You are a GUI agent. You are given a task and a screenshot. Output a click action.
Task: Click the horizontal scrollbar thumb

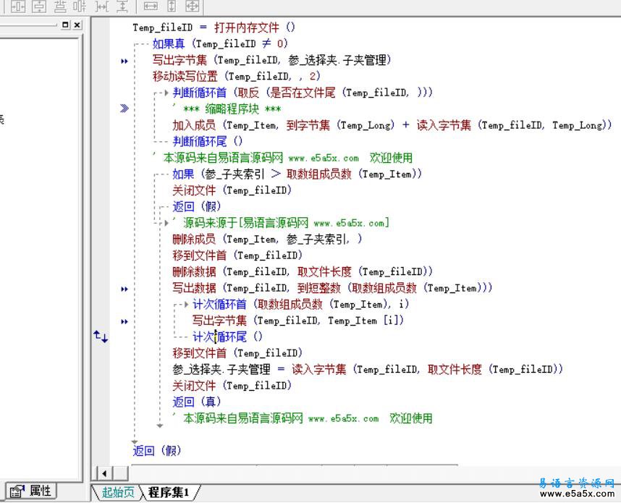tap(120, 473)
